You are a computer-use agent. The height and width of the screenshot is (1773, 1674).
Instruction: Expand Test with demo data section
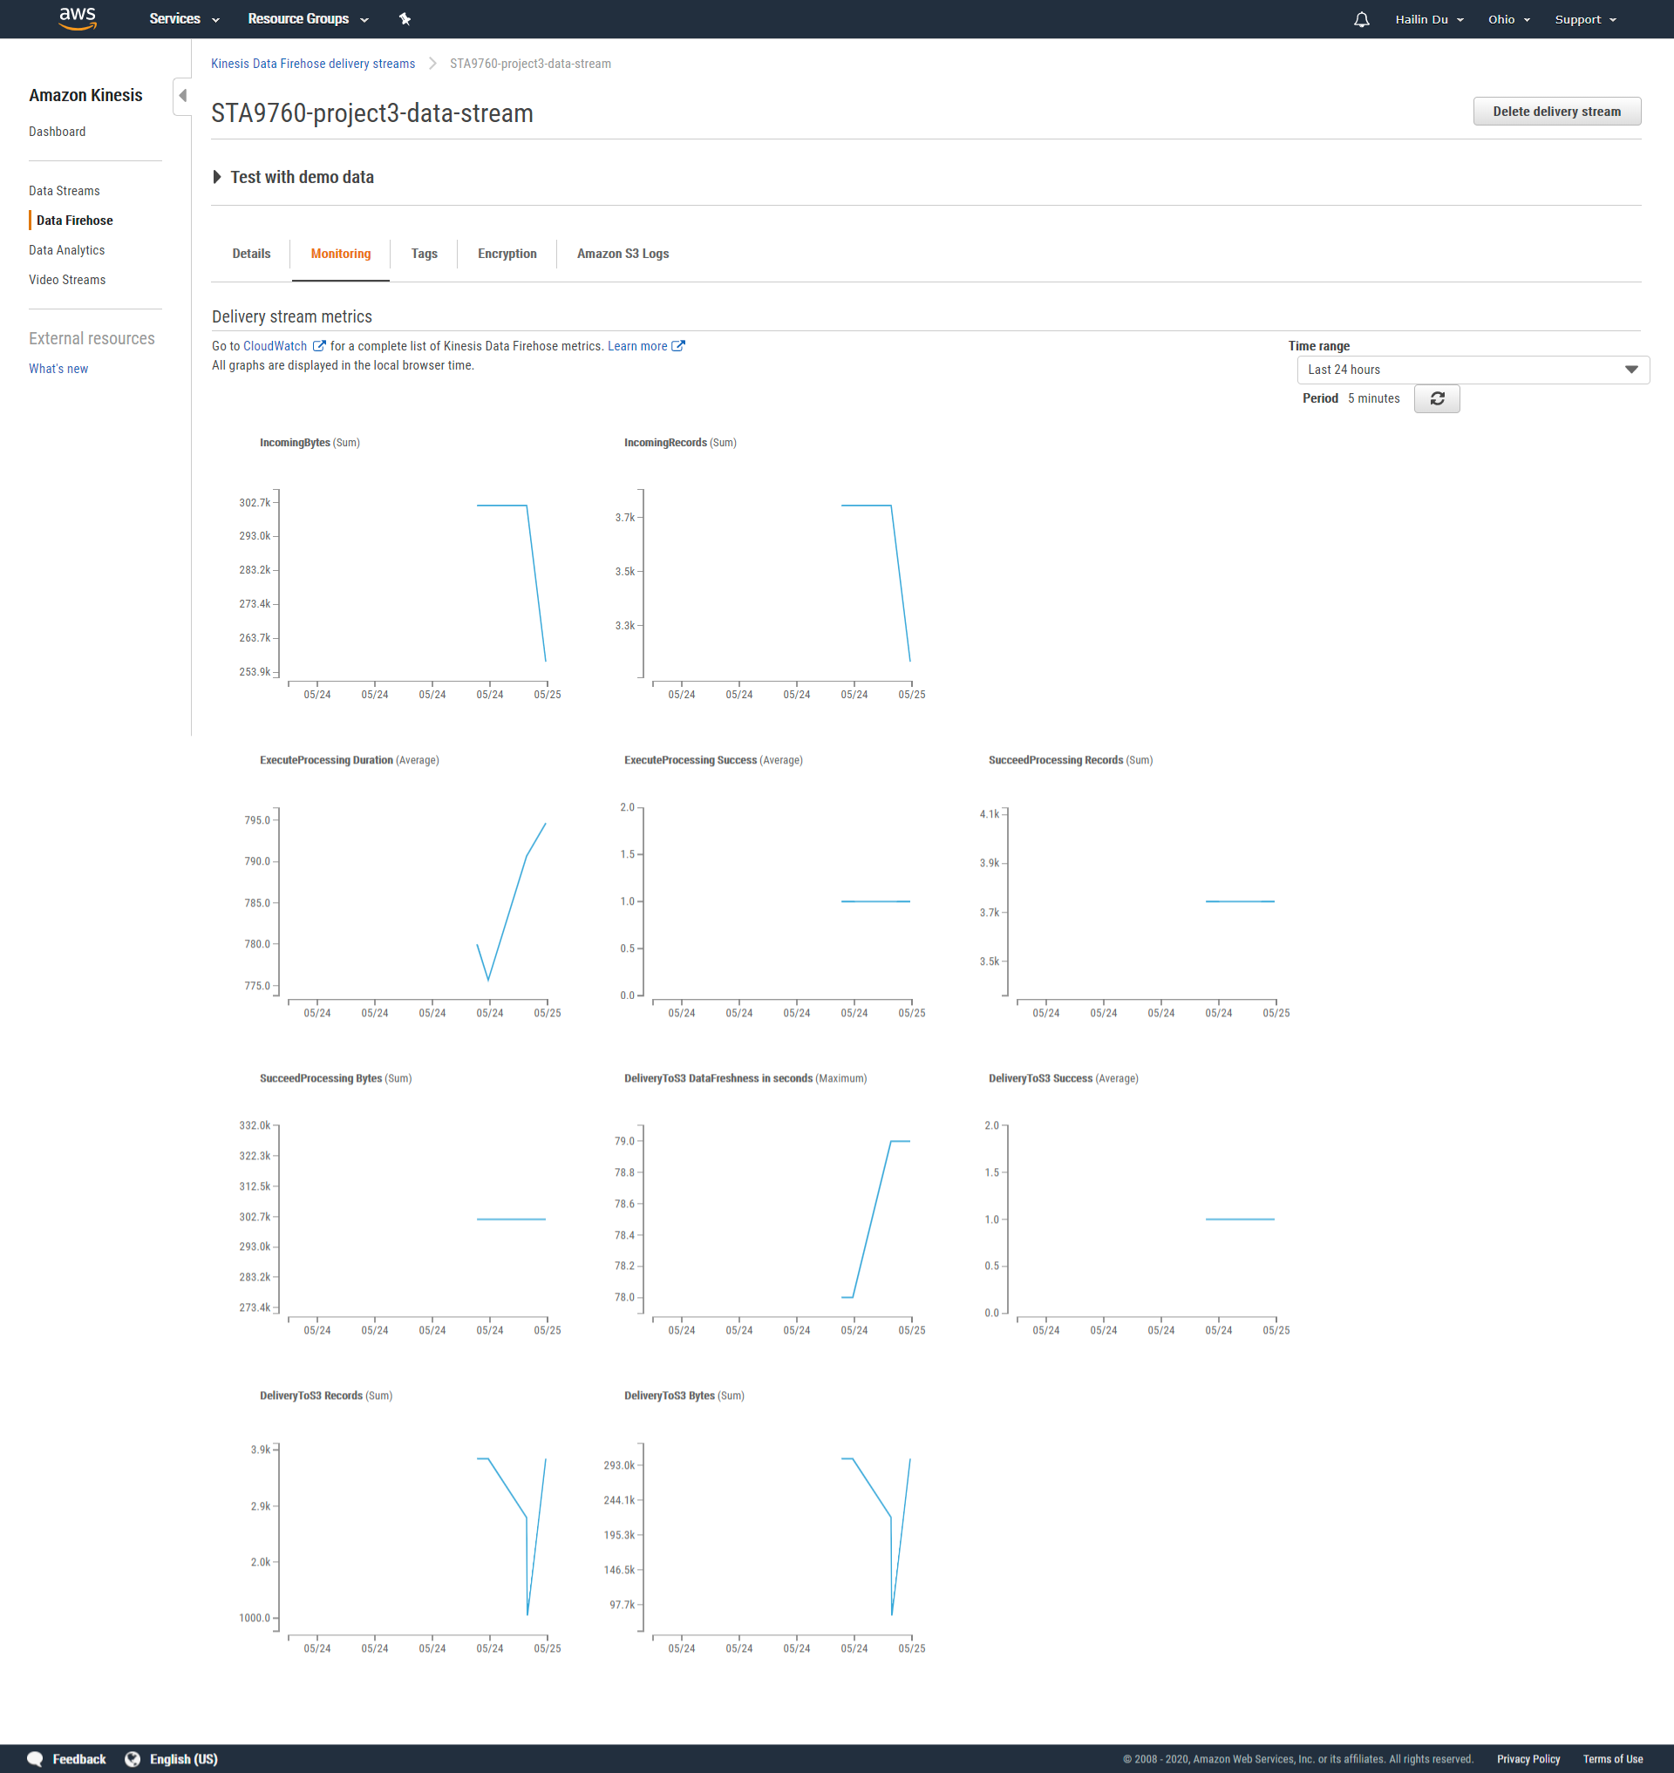217,177
